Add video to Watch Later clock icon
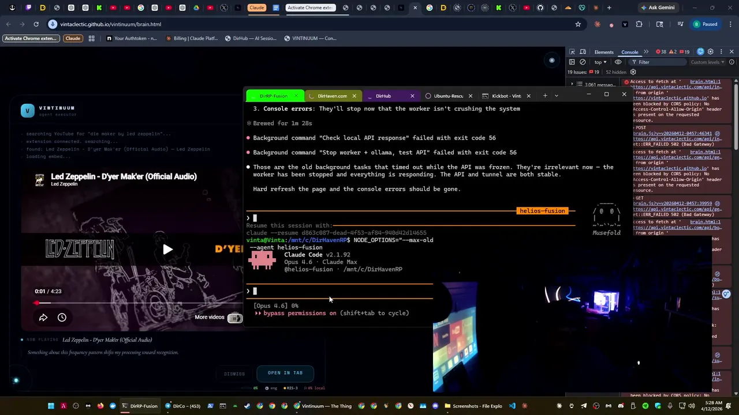The image size is (739, 415). [62, 318]
